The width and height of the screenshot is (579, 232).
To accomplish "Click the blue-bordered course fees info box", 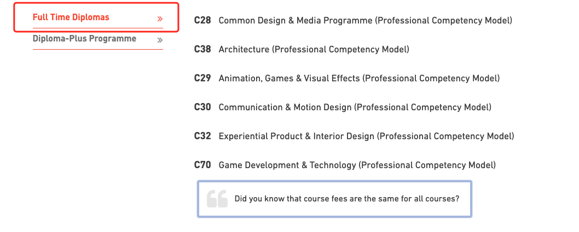I will (334, 199).
